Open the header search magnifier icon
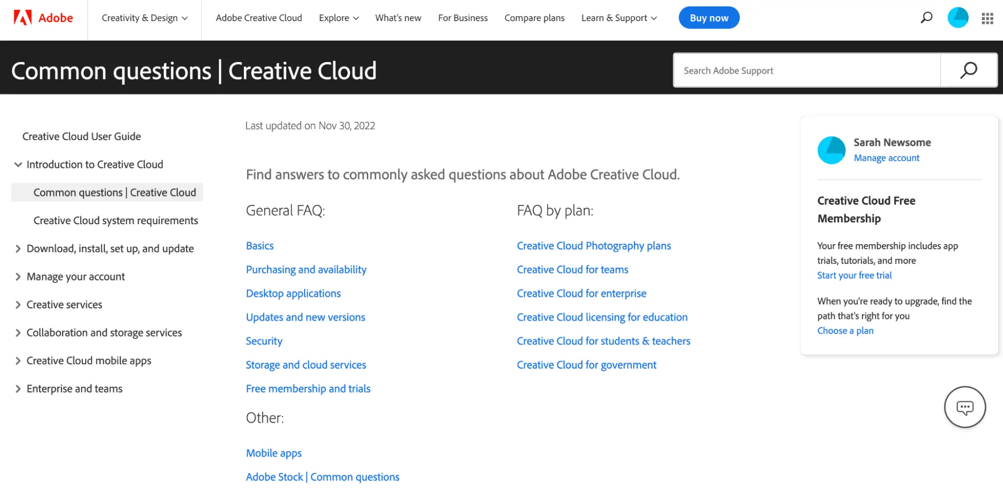This screenshot has height=490, width=1003. [926, 18]
